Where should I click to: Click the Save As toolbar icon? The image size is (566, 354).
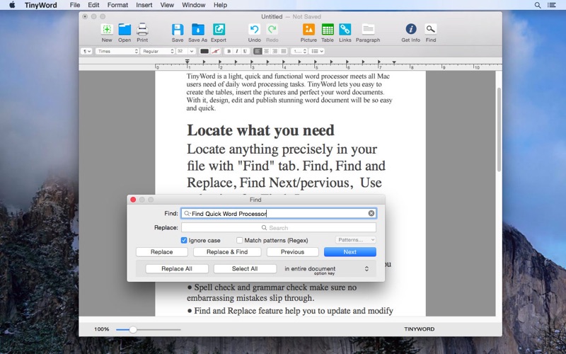198,29
